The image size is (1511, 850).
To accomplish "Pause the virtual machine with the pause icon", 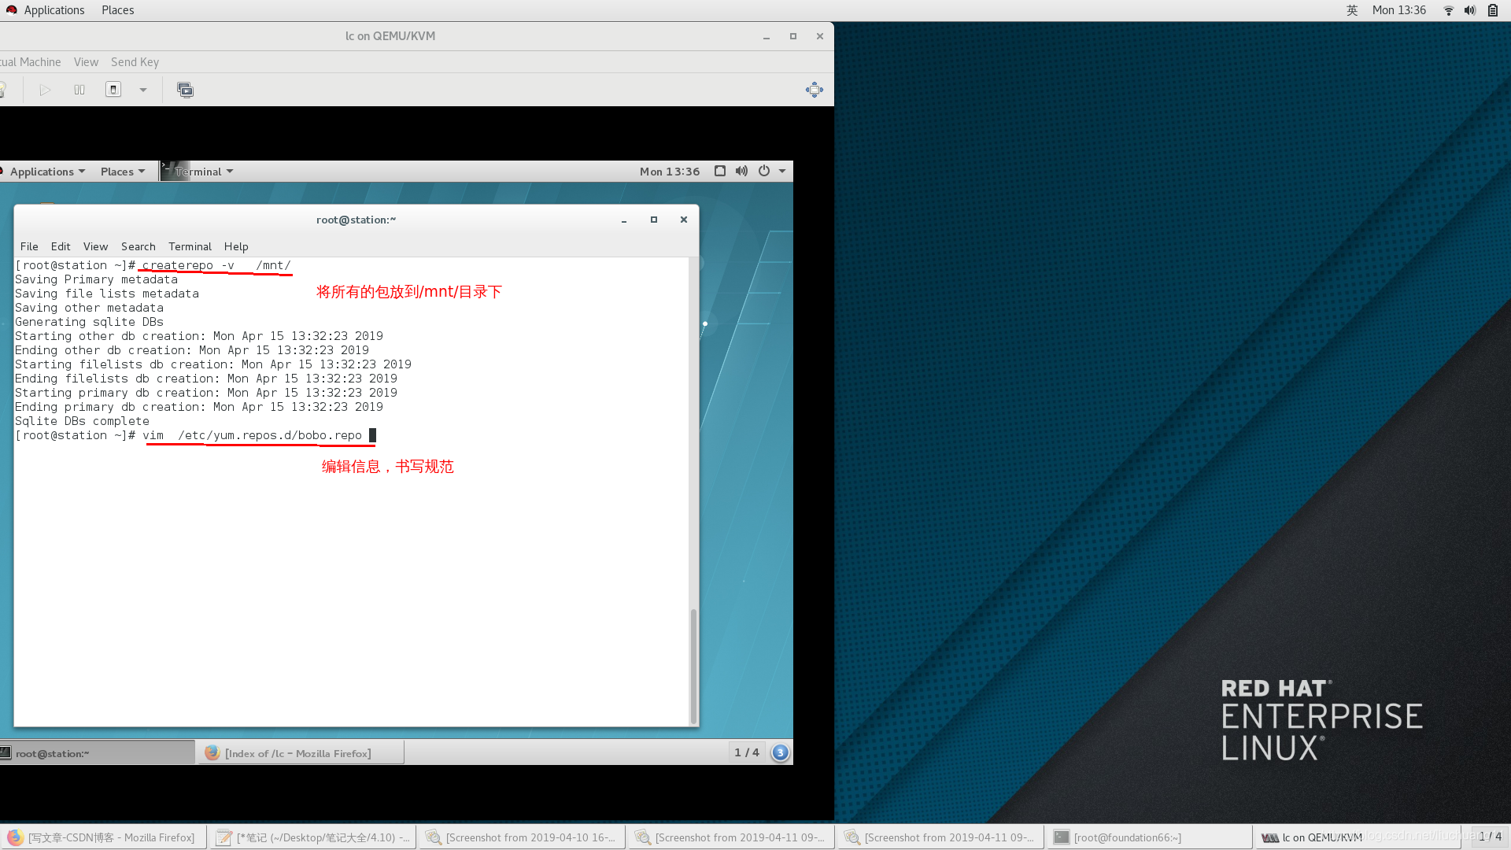I will pos(79,90).
